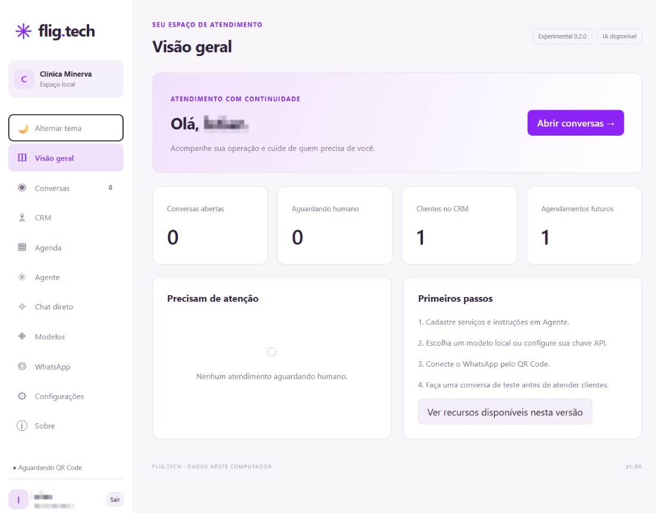Open the Agenda page
Viewport: 656px width, 513px height.
(65, 248)
